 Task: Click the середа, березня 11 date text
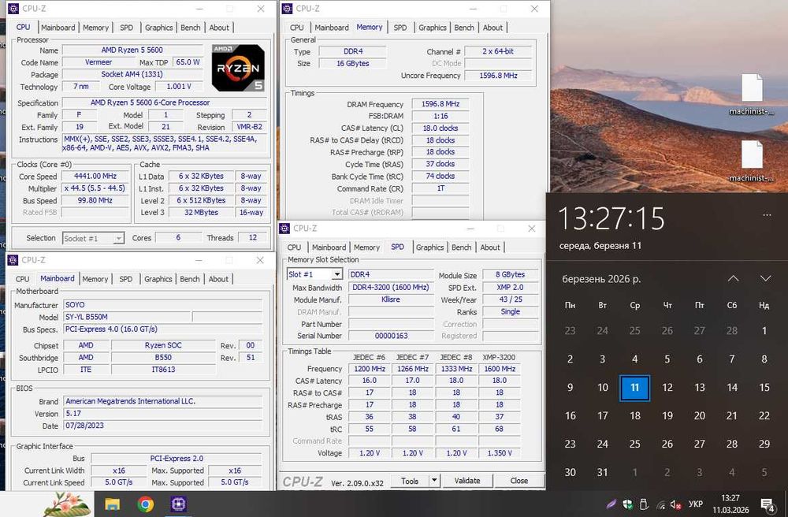tap(600, 246)
